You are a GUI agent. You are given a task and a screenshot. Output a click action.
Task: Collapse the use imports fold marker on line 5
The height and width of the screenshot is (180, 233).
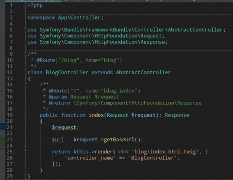25,30
